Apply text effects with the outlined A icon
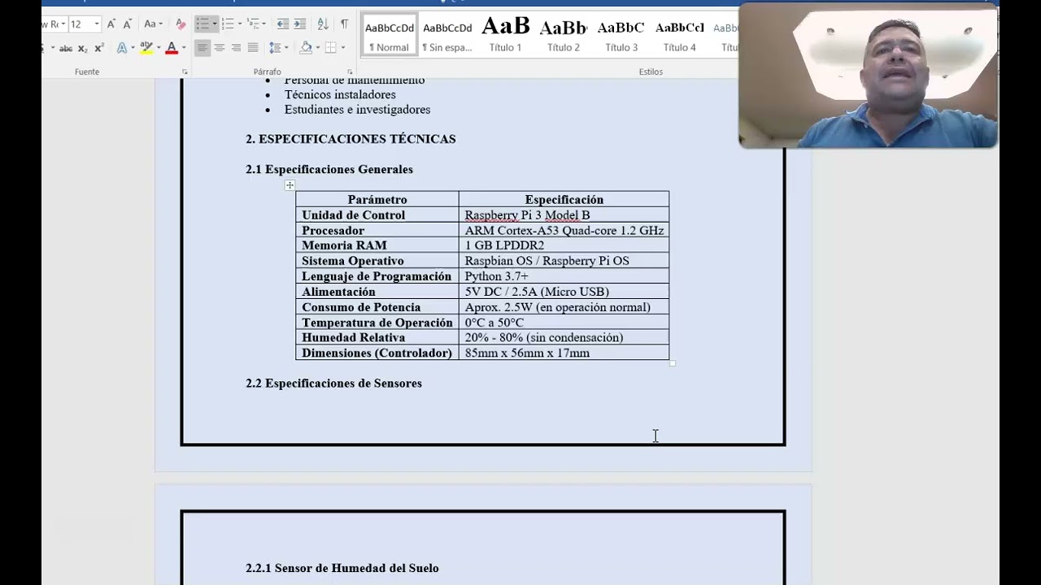 tap(121, 48)
